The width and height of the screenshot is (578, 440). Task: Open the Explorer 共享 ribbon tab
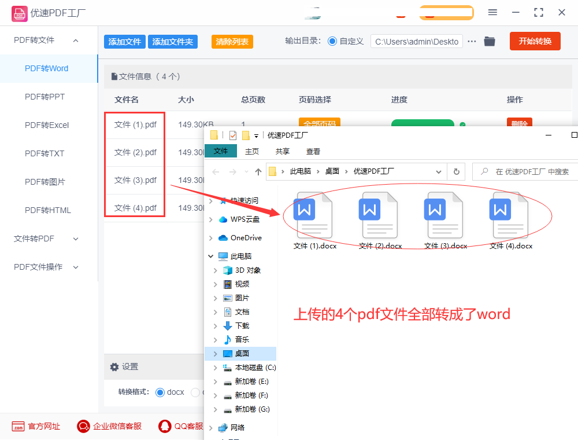coord(283,151)
